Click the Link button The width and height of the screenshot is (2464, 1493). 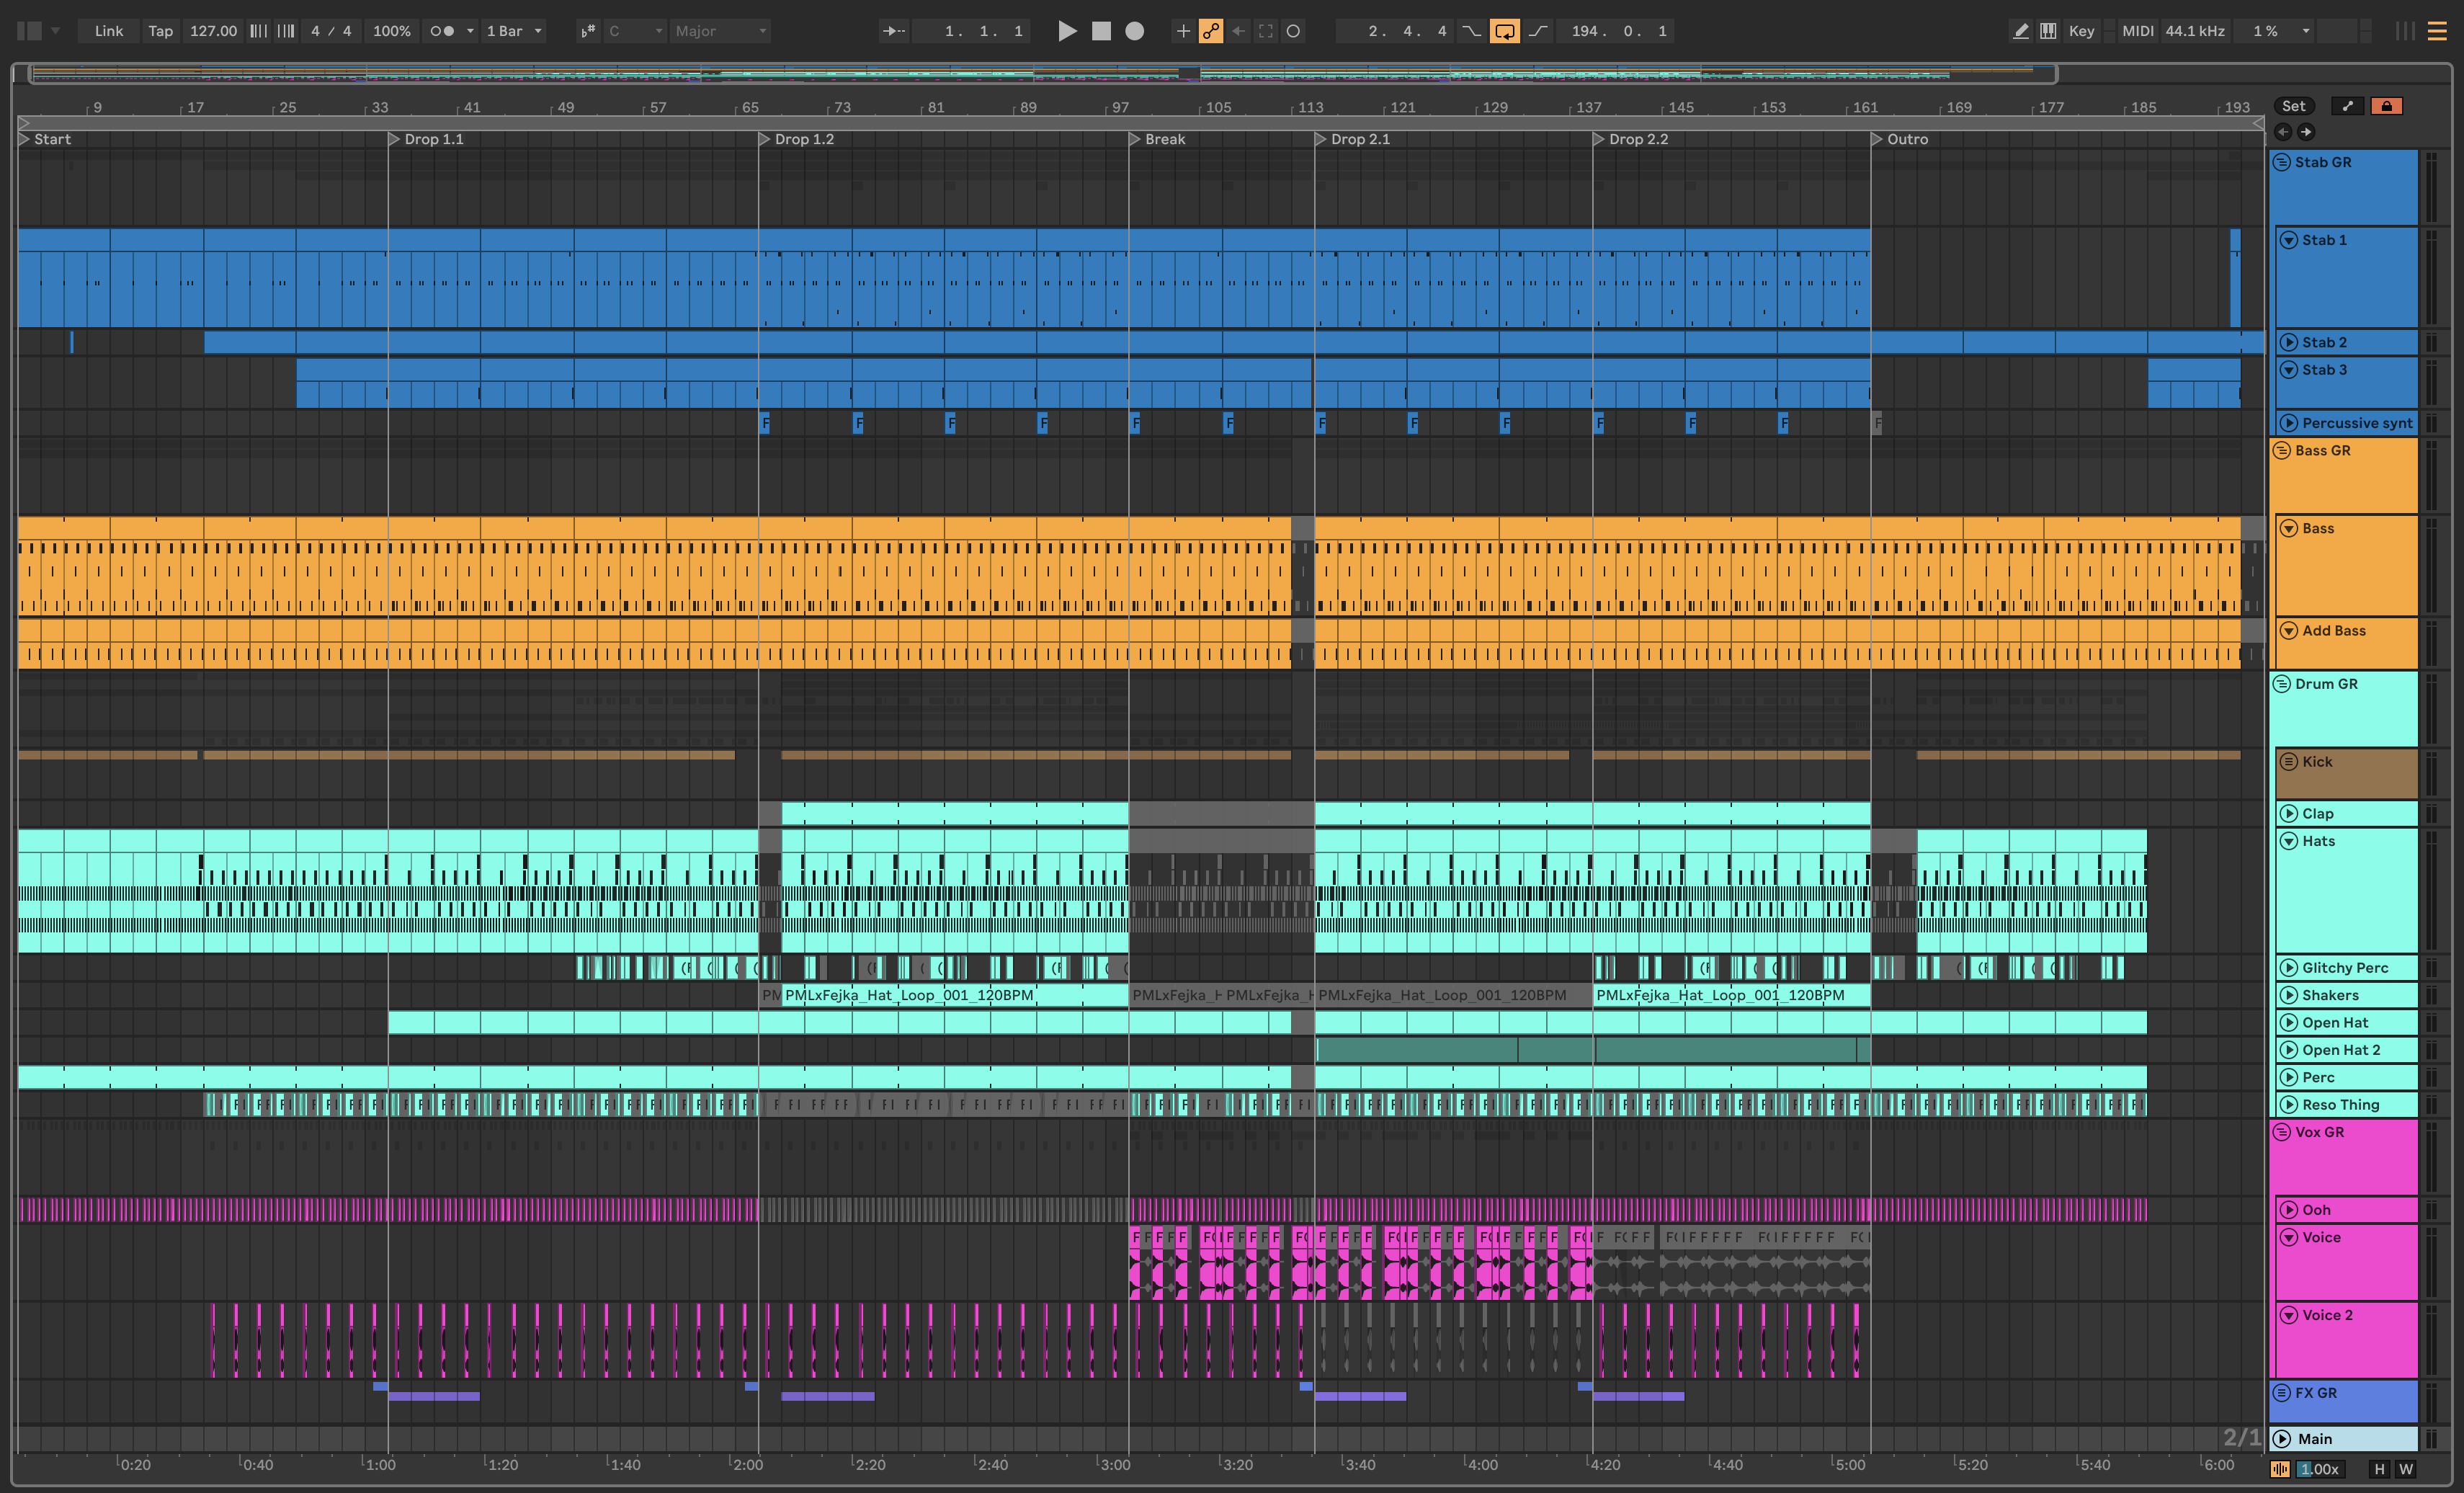pos(109,31)
